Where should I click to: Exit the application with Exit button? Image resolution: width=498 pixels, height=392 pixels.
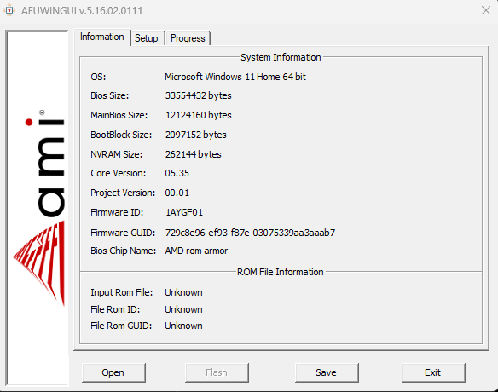[x=433, y=372]
